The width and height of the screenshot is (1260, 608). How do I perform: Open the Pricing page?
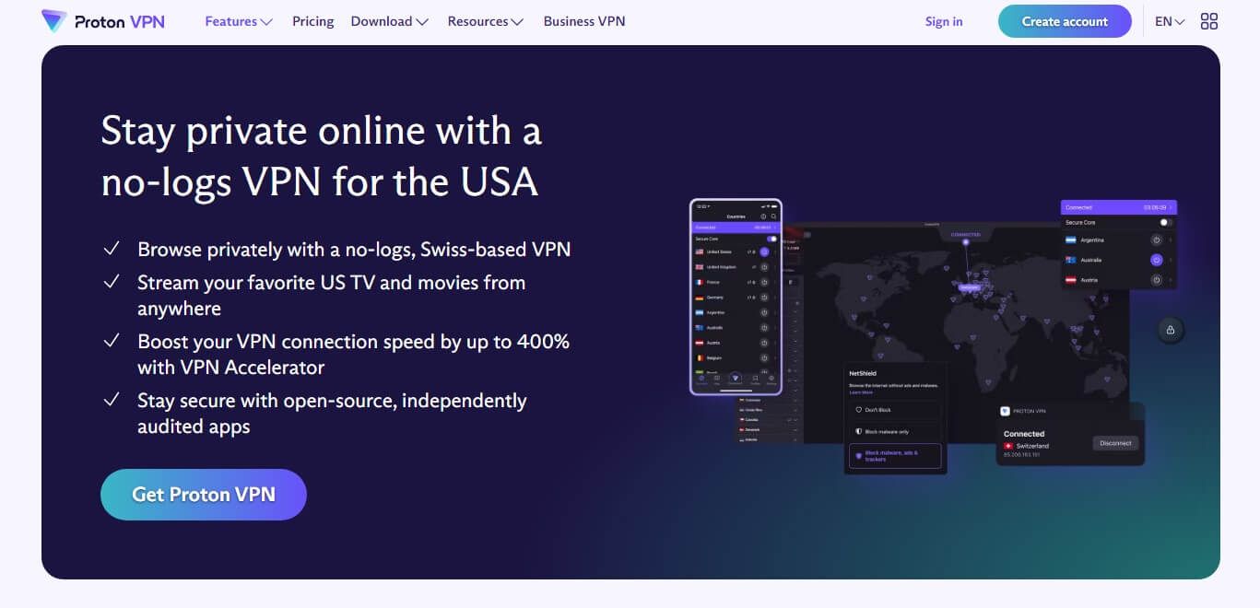313,21
